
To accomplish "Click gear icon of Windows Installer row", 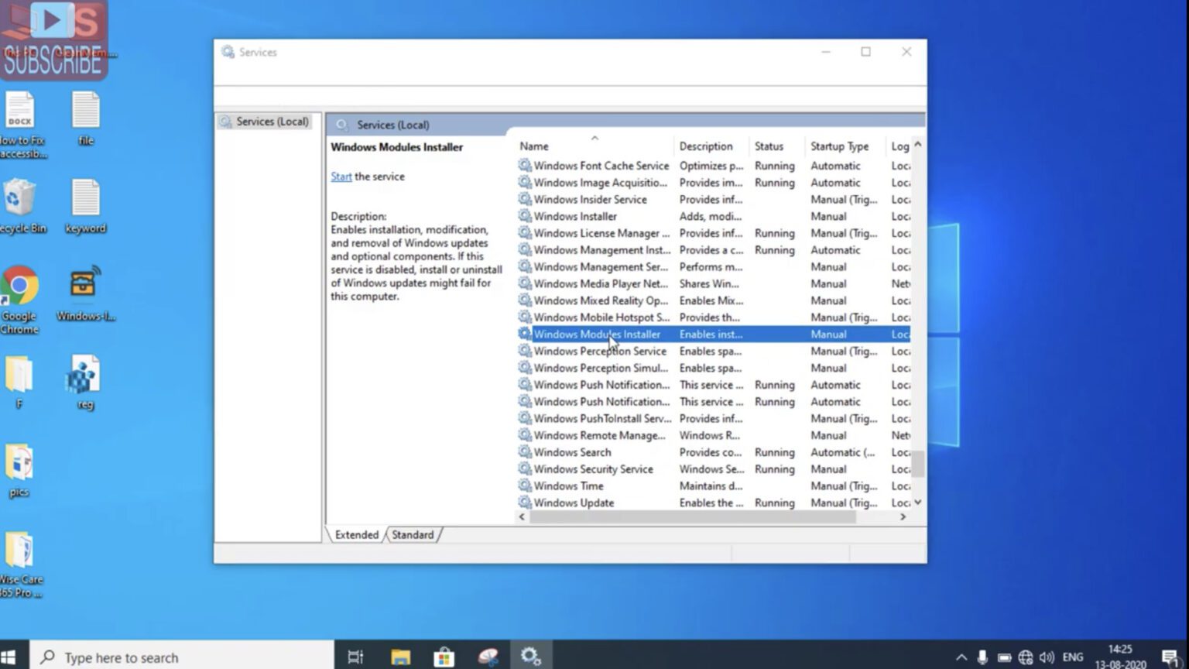I will (x=525, y=217).
